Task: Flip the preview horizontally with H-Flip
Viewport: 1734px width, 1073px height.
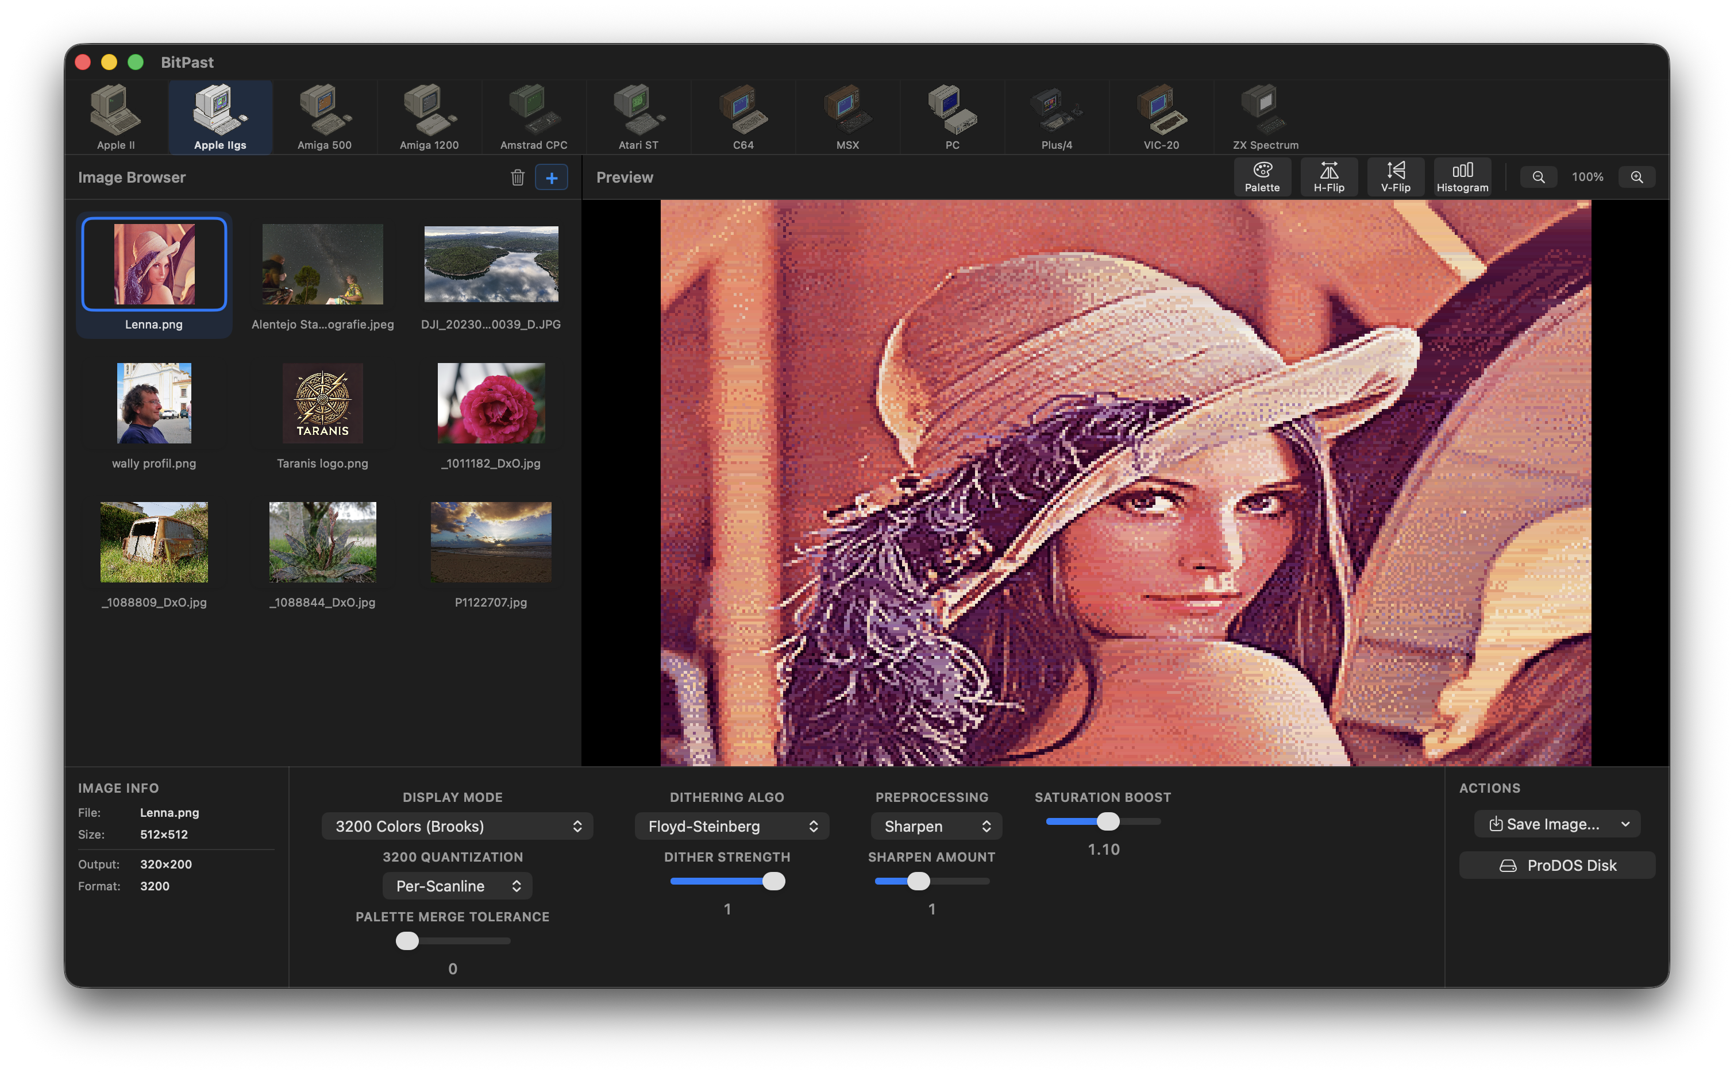Action: 1328,177
